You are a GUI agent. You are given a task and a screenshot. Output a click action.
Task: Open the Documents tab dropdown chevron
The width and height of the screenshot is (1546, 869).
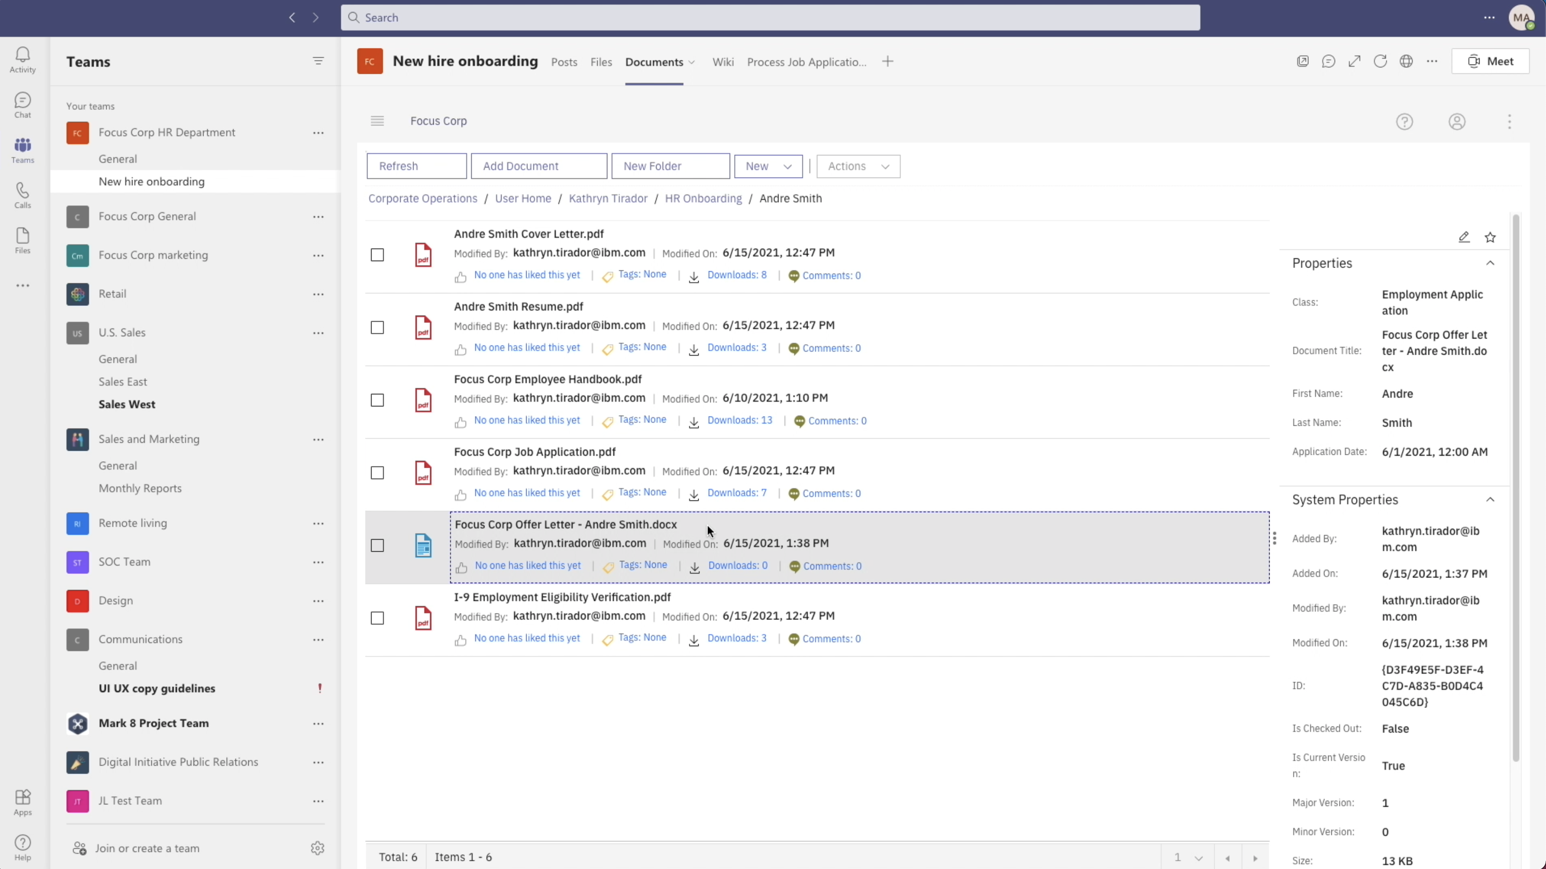[x=692, y=62]
